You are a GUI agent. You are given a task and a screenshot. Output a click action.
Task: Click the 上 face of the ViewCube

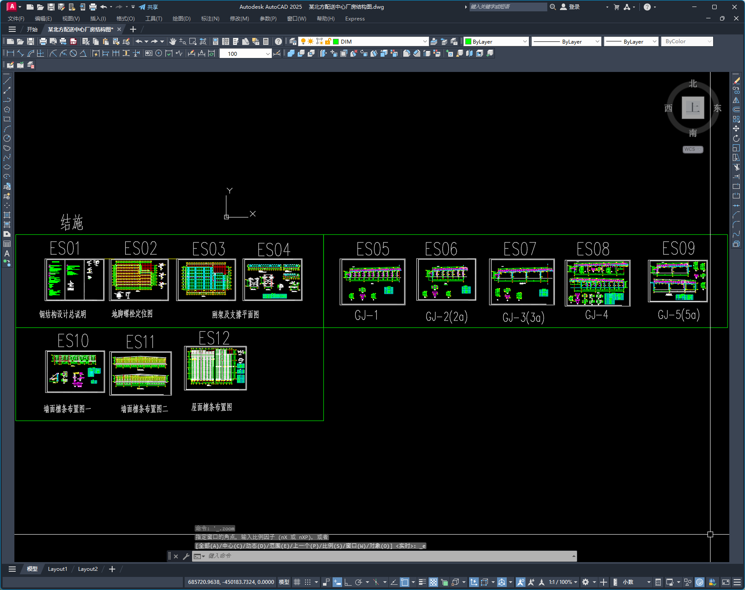pyautogui.click(x=693, y=108)
